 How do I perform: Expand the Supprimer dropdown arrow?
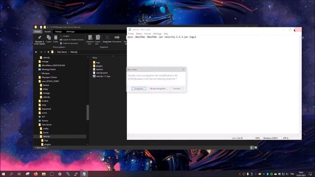107,44
